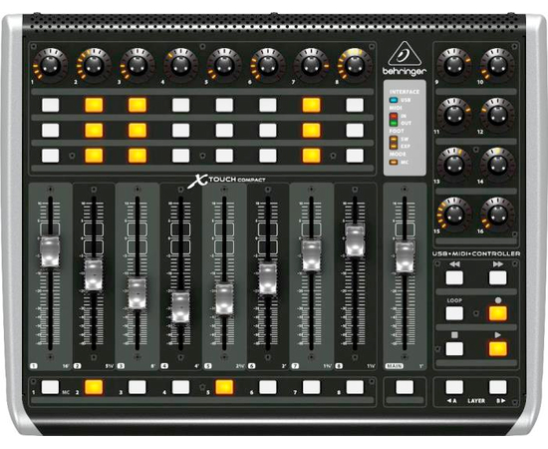Image resolution: width=548 pixels, height=449 pixels.
Task: Click rotary encoder knob 8
Action: [355, 65]
